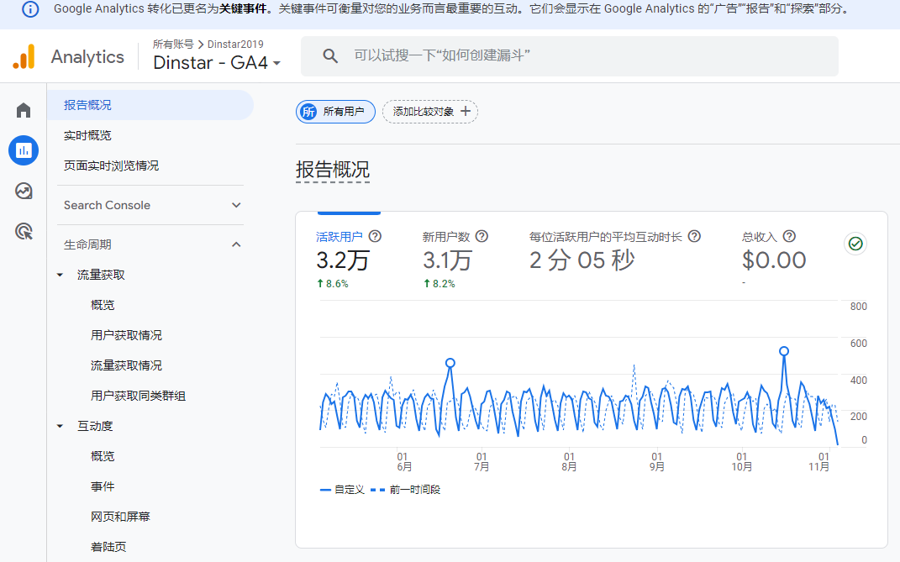
Task: Open help for 总收入 metric
Action: coord(789,236)
